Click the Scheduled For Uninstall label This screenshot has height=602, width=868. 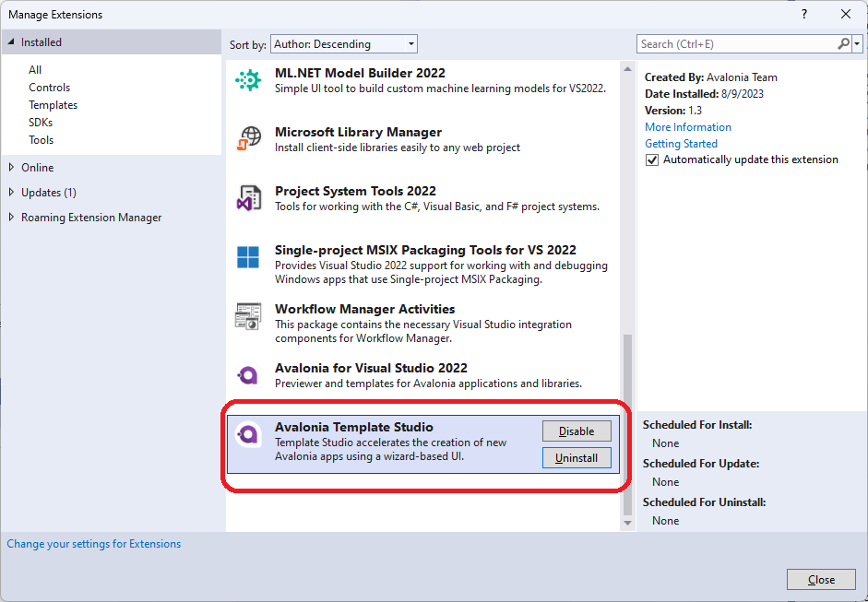[x=704, y=502]
